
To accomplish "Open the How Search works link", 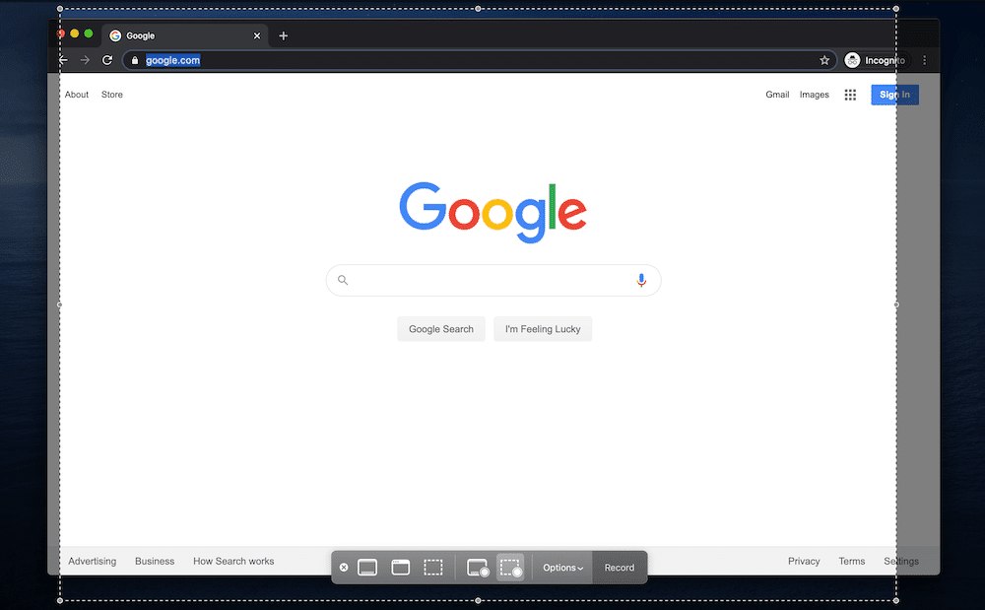I will pyautogui.click(x=233, y=561).
